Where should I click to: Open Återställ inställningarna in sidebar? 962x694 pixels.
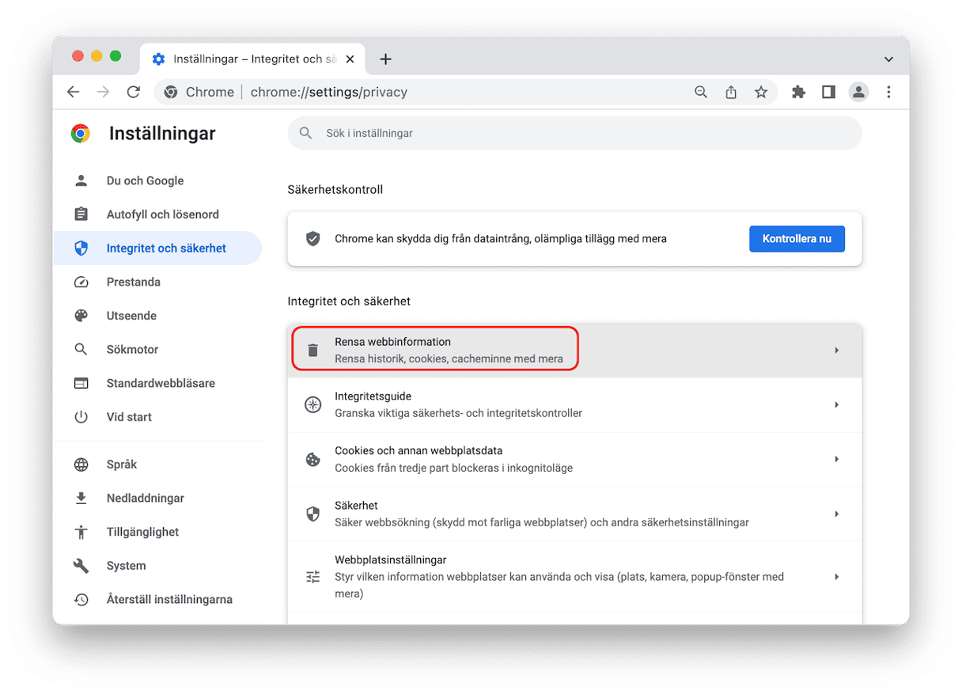coord(169,599)
